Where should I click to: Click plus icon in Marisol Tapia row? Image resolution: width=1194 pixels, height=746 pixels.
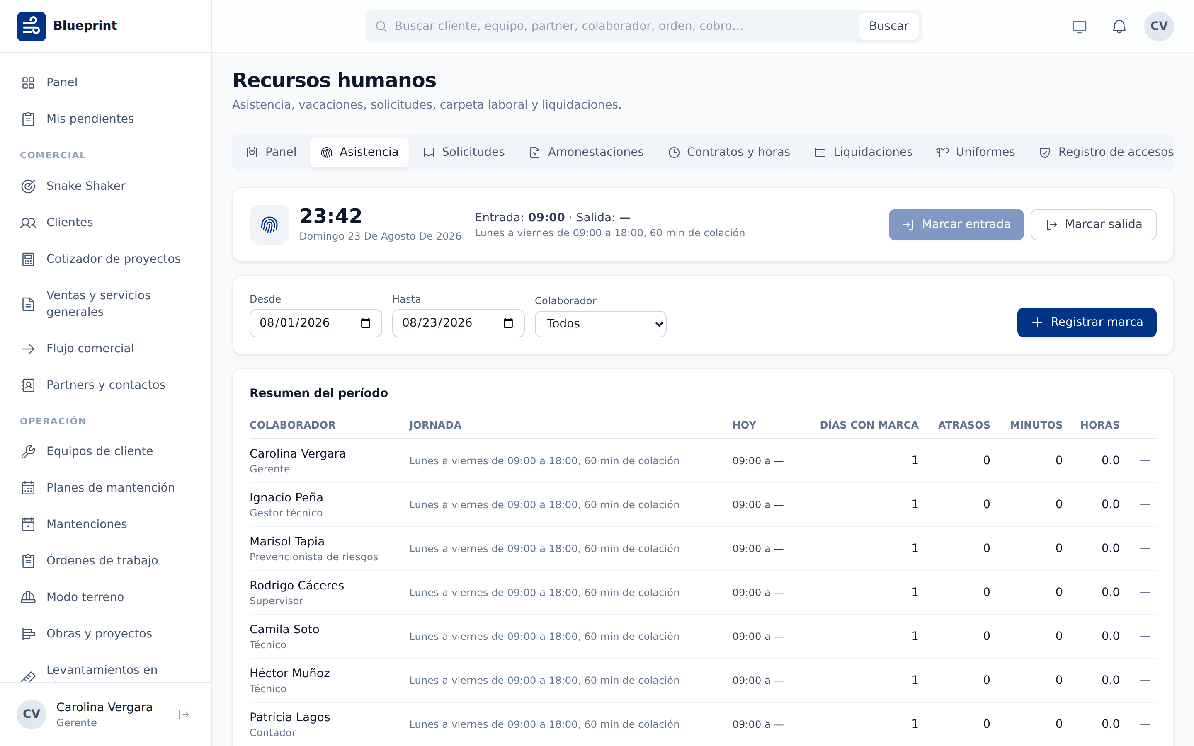[x=1145, y=549]
